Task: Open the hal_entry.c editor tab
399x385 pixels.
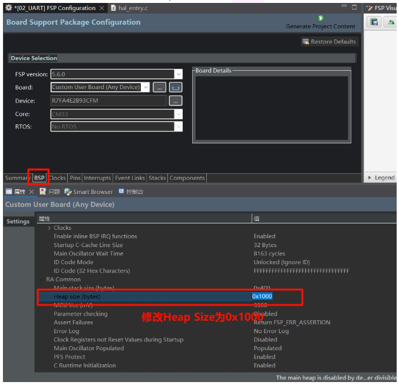Action: click(129, 8)
